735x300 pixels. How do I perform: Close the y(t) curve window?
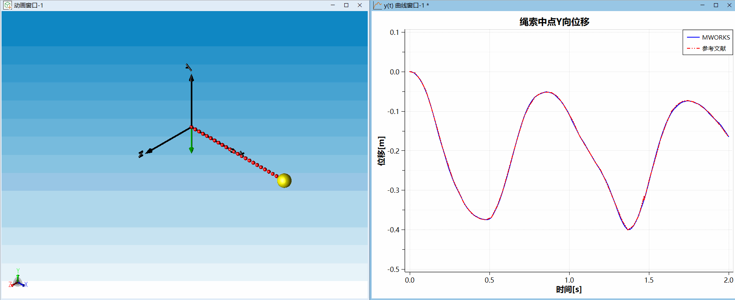[729, 5]
